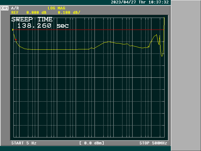Click the yellow spike at top right corner
The width and height of the screenshot is (201, 151).
164,20
